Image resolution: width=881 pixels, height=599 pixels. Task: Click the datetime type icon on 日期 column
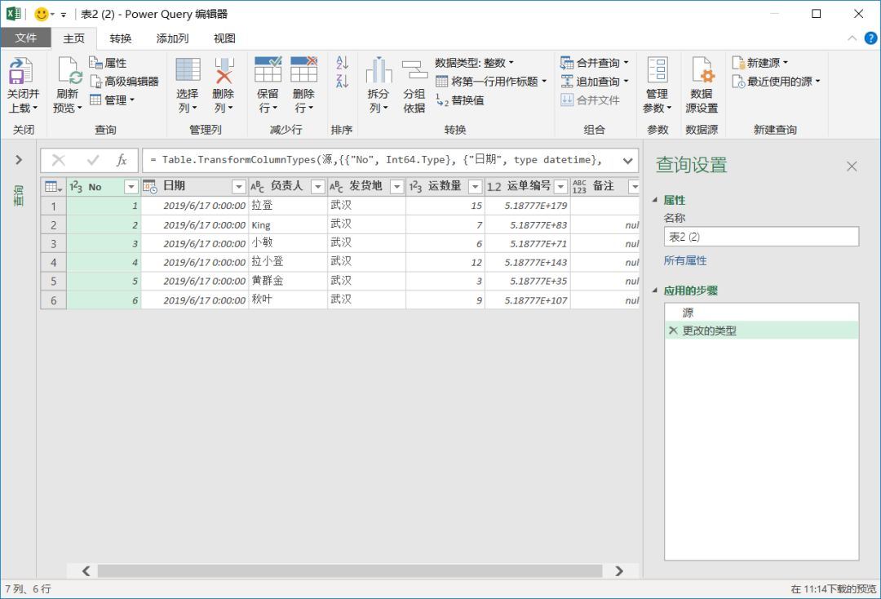150,187
